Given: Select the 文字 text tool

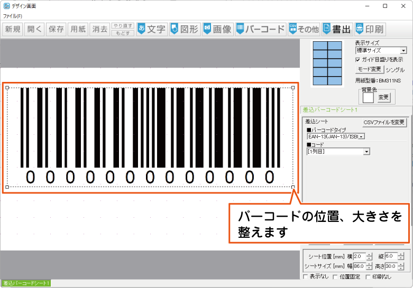Looking at the screenshot, I should (152, 29).
